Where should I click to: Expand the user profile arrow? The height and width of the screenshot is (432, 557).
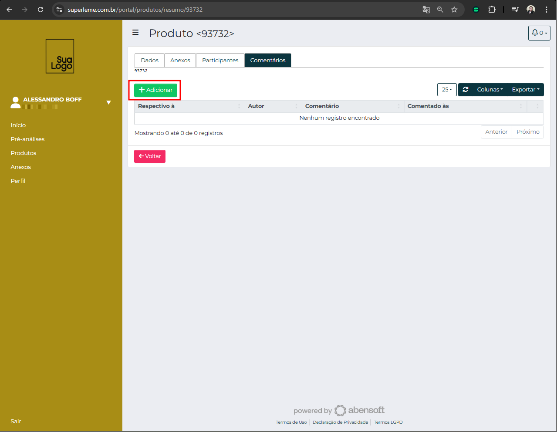109,103
